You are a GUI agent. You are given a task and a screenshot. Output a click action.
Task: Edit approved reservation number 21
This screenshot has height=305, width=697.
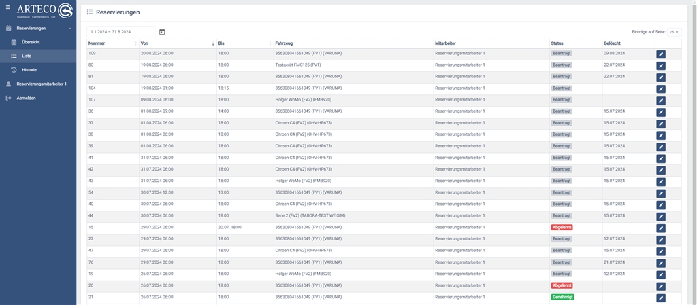coord(660,298)
